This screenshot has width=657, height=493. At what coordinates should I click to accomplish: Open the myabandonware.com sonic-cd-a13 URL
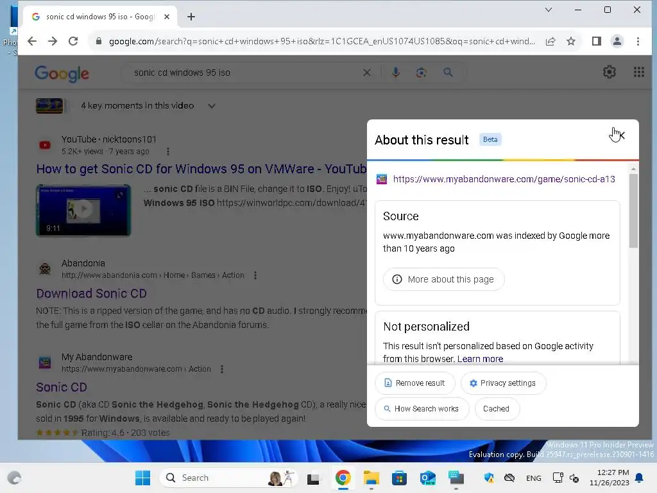coord(504,180)
